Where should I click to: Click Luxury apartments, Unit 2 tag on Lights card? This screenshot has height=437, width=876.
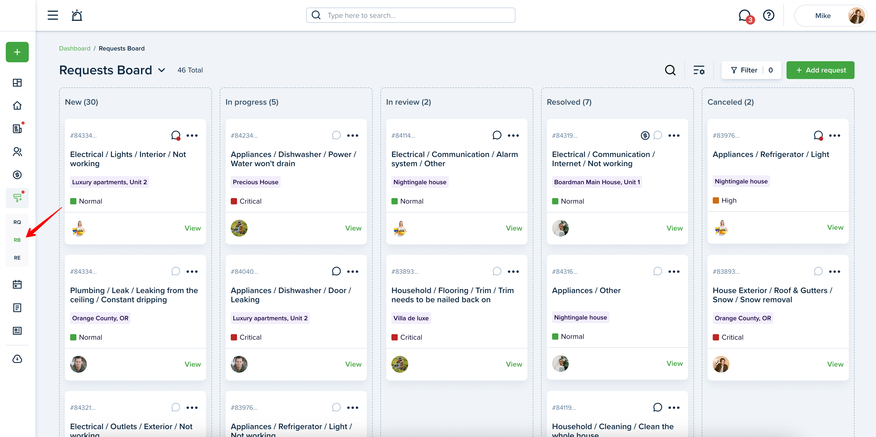[x=109, y=182]
